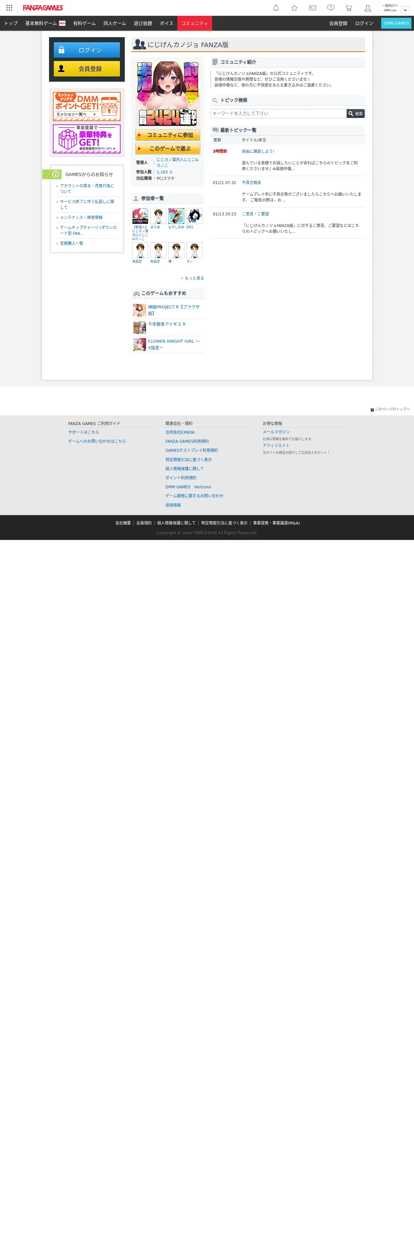Open 定期購入一覧 link
The height and width of the screenshot is (1244, 414).
[x=71, y=244]
